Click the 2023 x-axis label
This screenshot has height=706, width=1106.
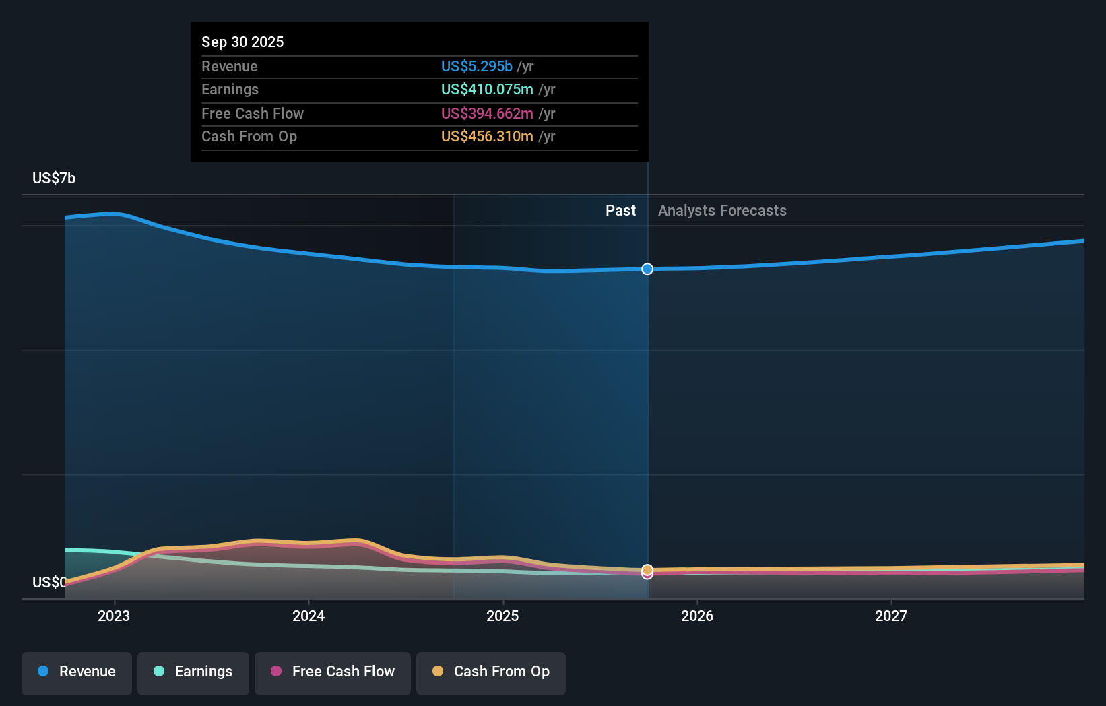pos(114,616)
